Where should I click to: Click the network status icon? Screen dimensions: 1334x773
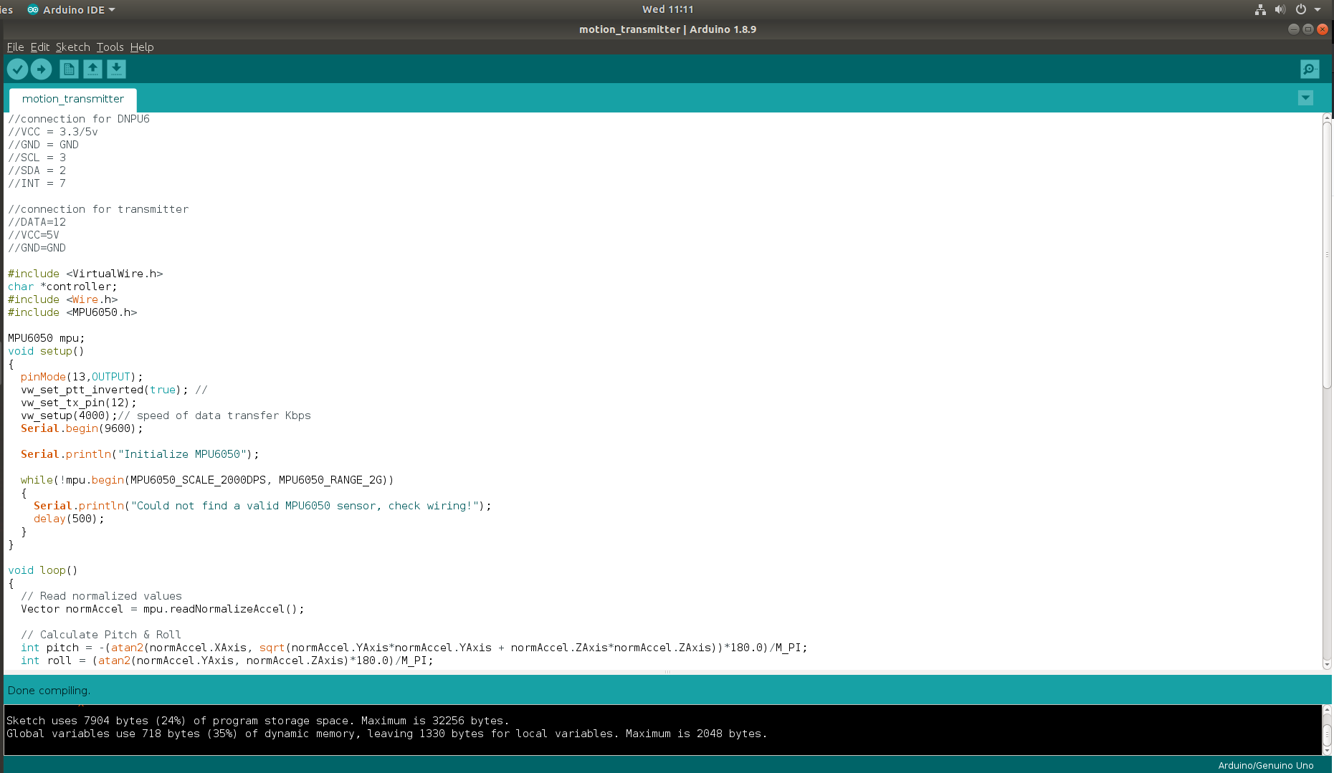coord(1259,9)
